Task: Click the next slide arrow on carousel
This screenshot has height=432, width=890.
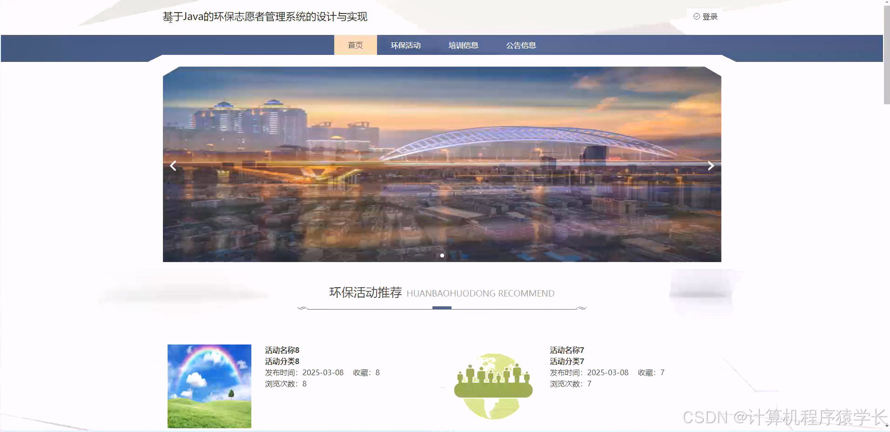Action: click(710, 165)
